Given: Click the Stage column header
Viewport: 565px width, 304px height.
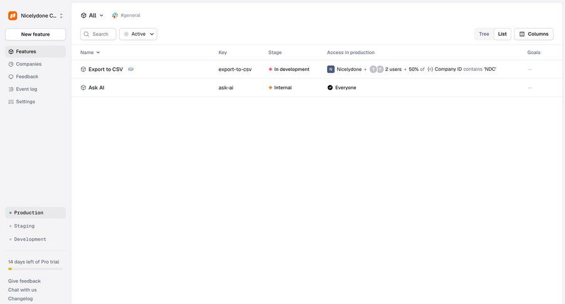Looking at the screenshot, I should click(x=275, y=52).
